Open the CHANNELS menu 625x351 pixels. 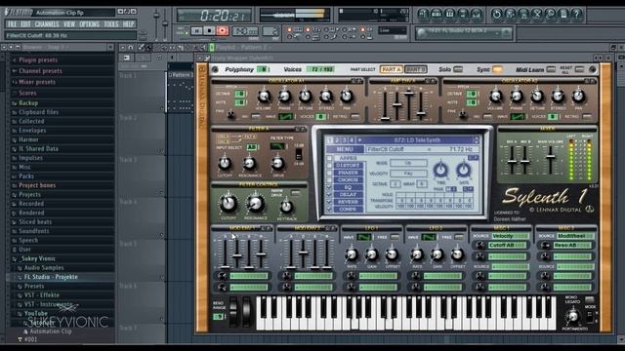pyautogui.click(x=47, y=24)
